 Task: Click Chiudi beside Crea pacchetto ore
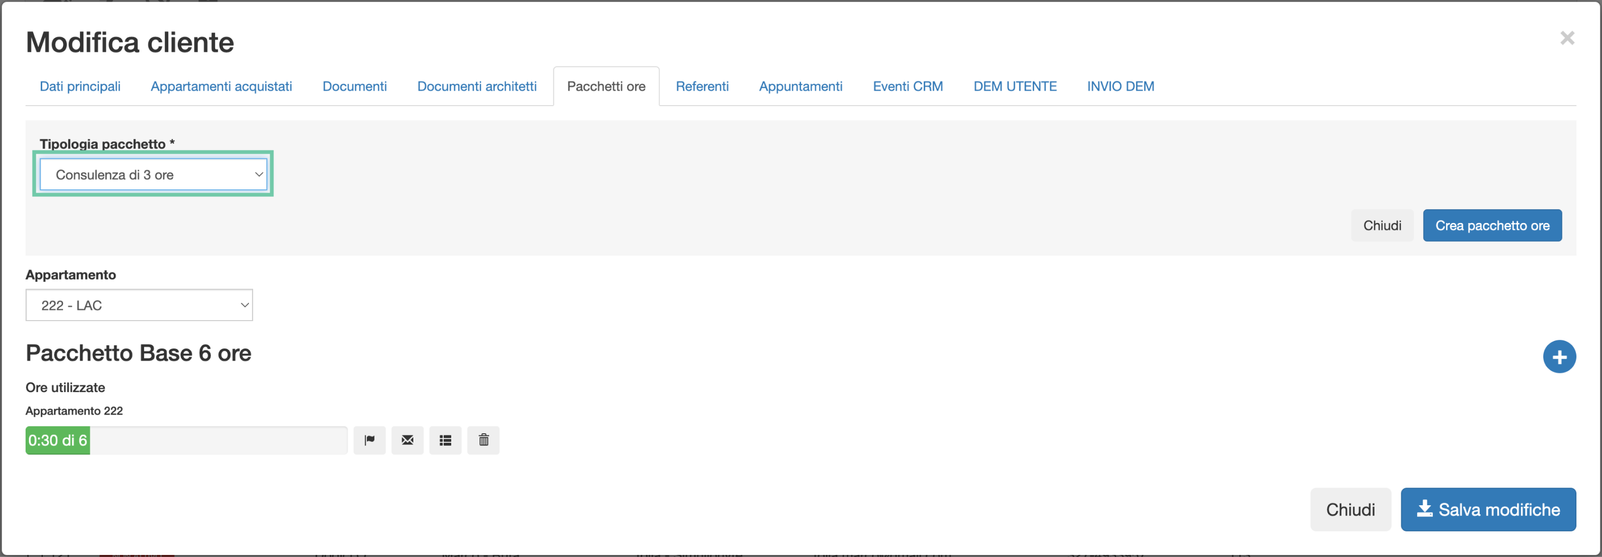[1382, 226]
